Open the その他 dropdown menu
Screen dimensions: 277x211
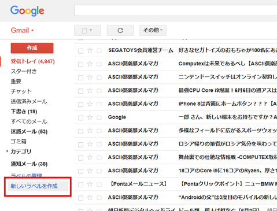153,30
